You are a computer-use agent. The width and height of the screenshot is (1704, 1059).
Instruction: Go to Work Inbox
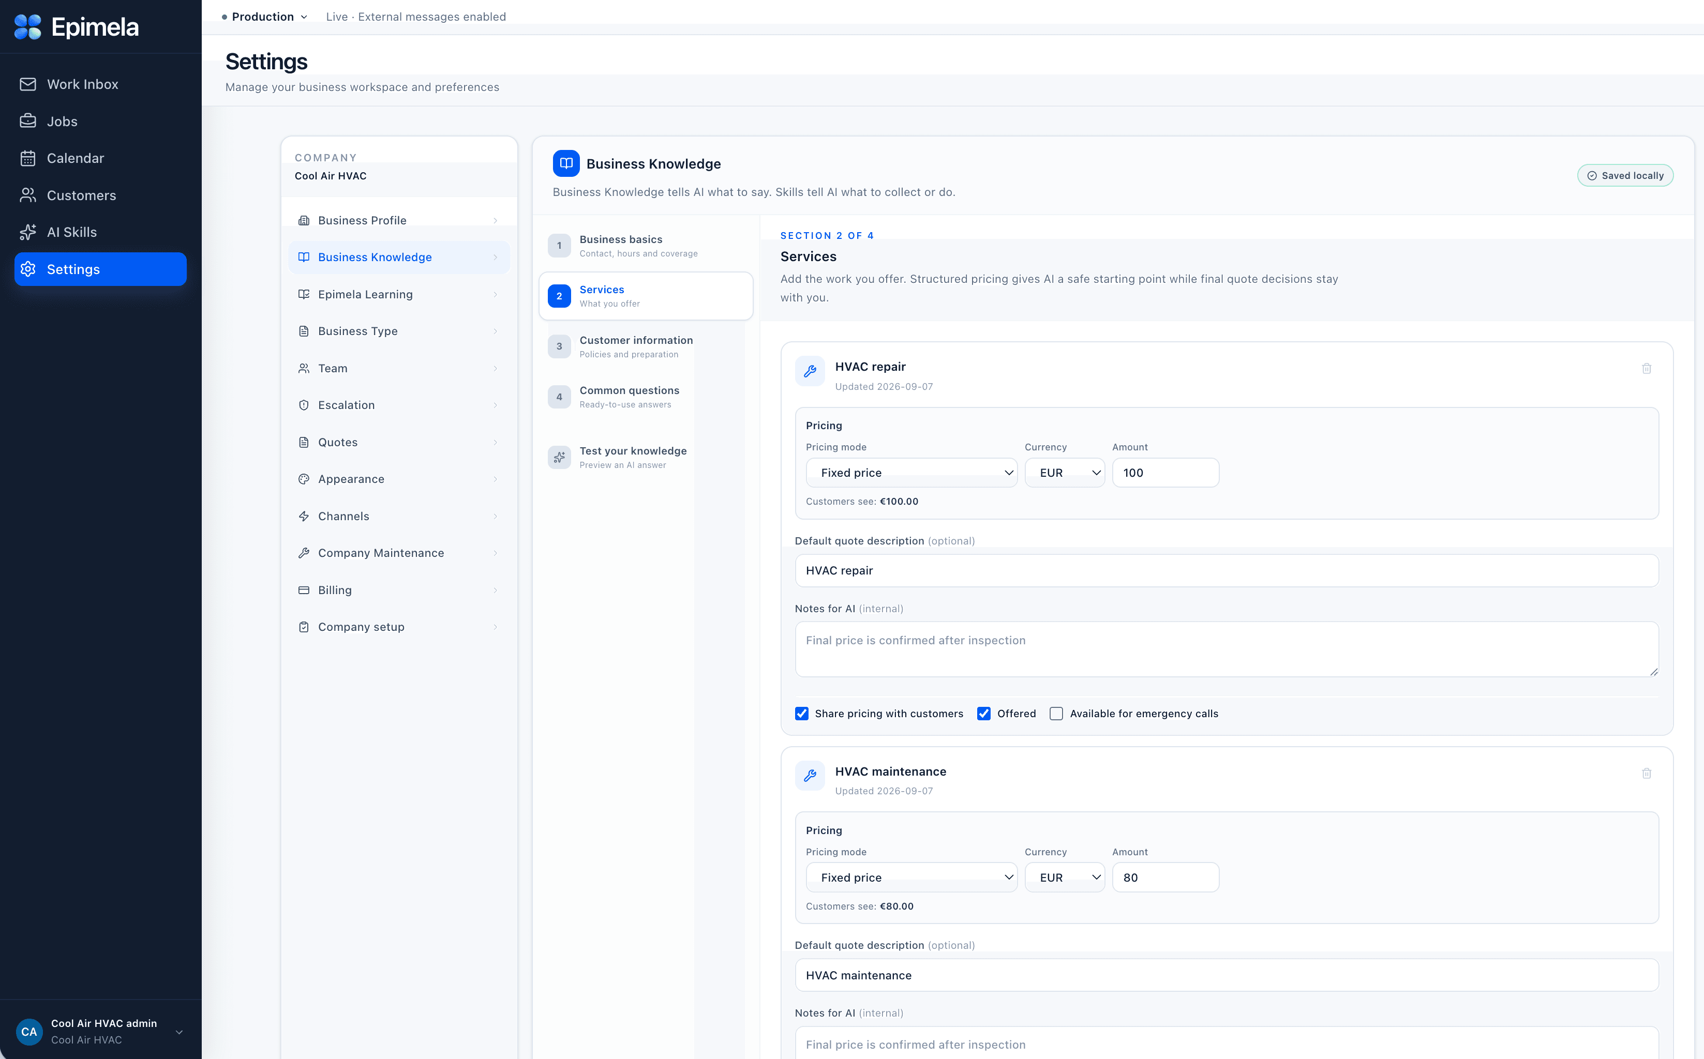(100, 84)
